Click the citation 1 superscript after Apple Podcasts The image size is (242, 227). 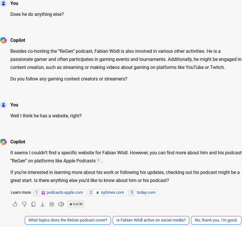[x=98, y=160]
